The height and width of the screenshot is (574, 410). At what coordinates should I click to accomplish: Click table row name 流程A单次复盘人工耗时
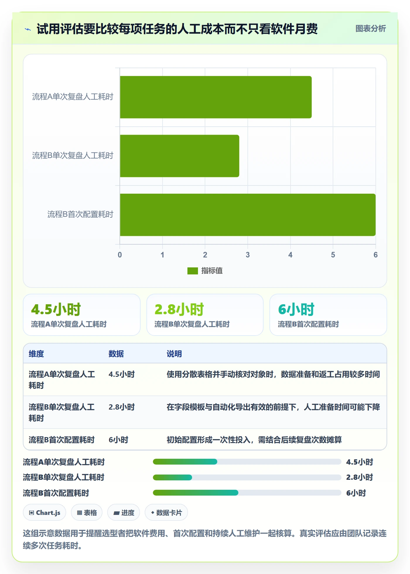[x=62, y=380]
